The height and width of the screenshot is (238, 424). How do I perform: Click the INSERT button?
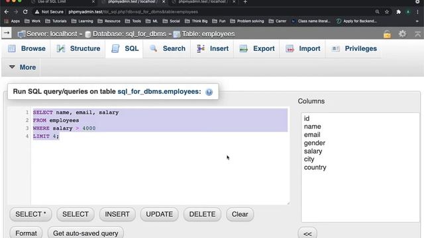point(117,214)
